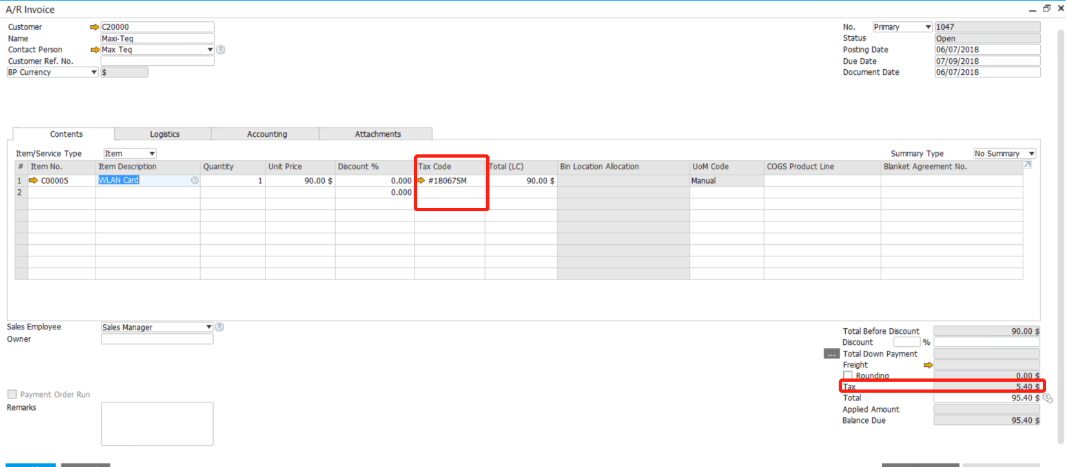Click the ellipsis button for Total Down Payment
1066x467 pixels.
[831, 354]
